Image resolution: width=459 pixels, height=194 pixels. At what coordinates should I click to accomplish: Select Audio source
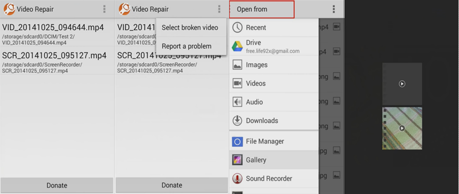[274, 102]
